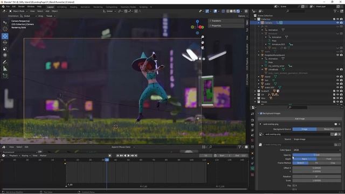Click the viewport navigation gizmo Z axis
345x194 pixels.
click(197, 22)
